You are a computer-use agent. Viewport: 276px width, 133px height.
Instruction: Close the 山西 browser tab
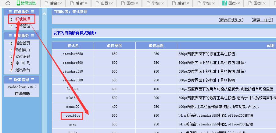[111, 3]
